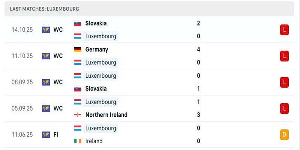Click the Ireland flag icon
Screen dimensions: 300x150
[x=78, y=141]
